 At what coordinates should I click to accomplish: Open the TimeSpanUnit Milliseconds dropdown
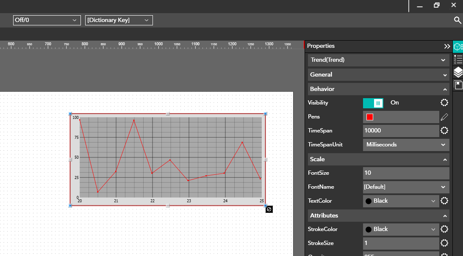[x=406, y=145]
